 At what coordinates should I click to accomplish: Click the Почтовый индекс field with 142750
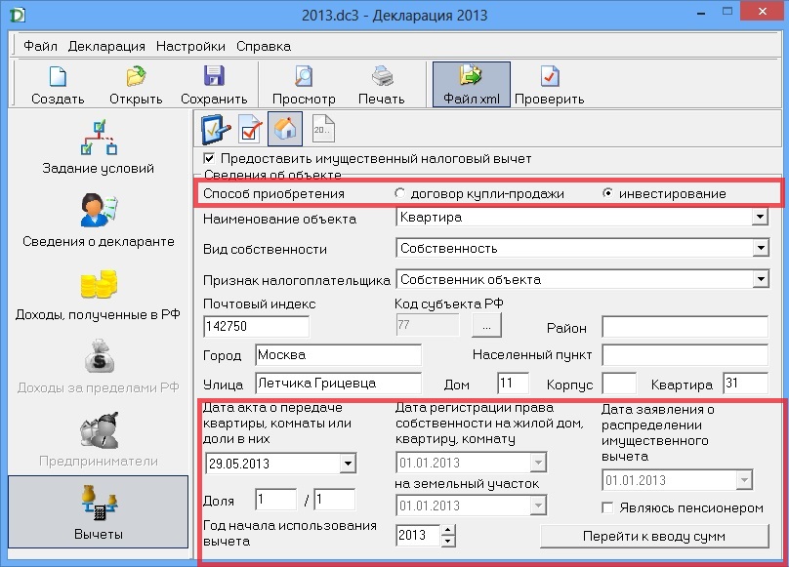pyautogui.click(x=257, y=326)
